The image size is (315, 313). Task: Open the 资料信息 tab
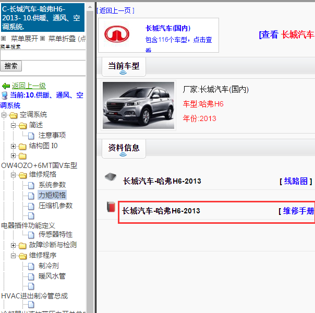pos(124,149)
